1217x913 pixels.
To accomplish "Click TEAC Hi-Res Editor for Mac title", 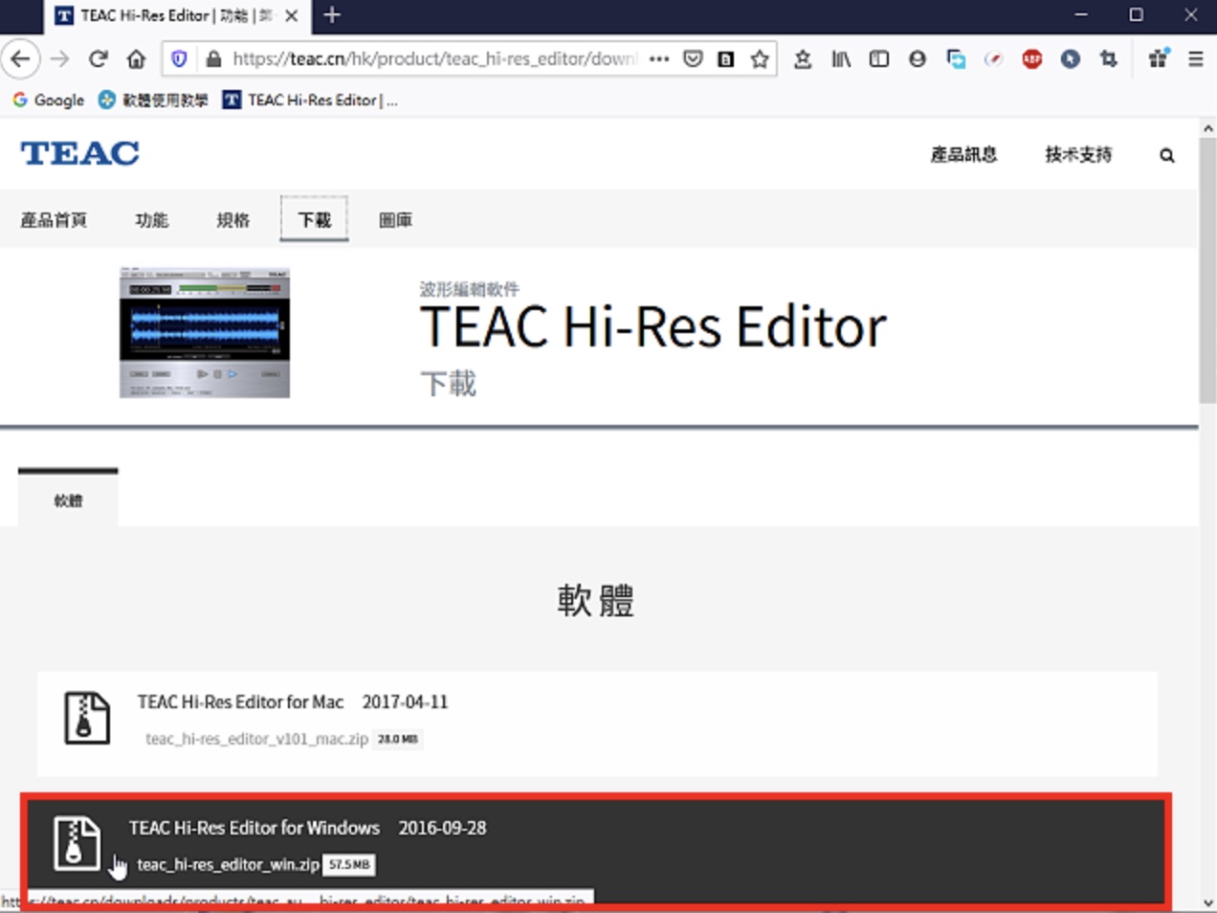I will (x=240, y=702).
